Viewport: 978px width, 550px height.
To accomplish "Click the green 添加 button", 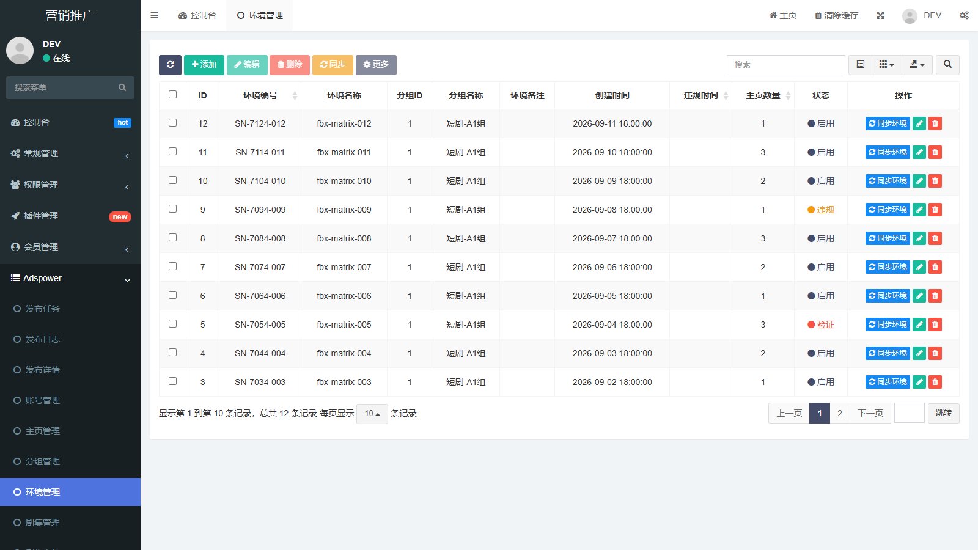I will [x=204, y=65].
